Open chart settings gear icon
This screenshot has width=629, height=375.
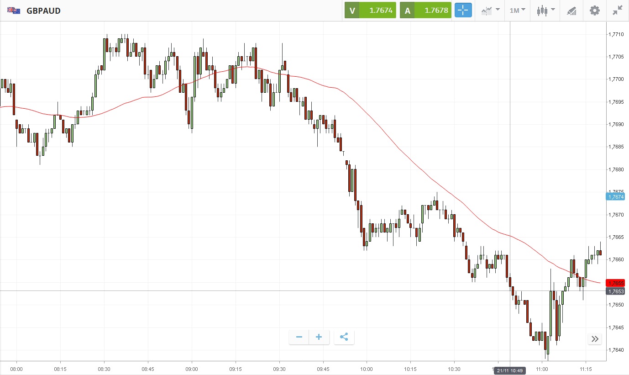pyautogui.click(x=594, y=10)
